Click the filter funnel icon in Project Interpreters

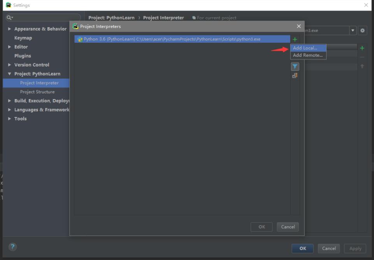tap(295, 66)
